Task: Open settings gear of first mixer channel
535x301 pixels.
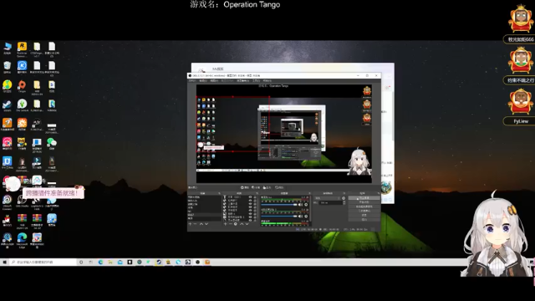Action: pyautogui.click(x=306, y=204)
